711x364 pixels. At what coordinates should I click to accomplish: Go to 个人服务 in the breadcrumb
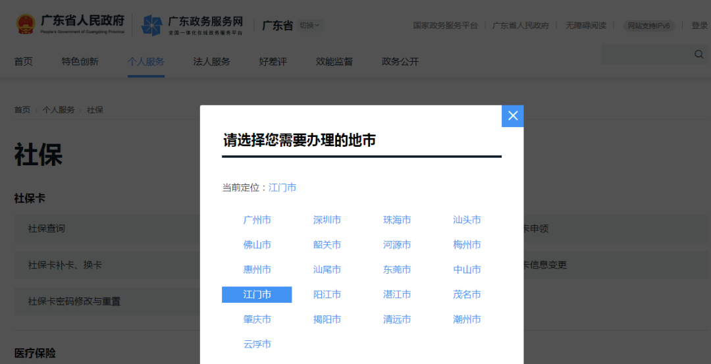(59, 110)
